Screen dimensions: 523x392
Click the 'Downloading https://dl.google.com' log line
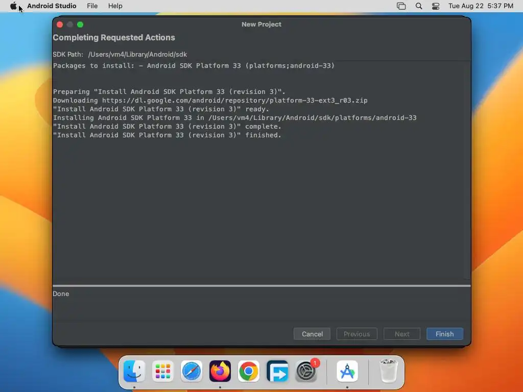point(210,101)
